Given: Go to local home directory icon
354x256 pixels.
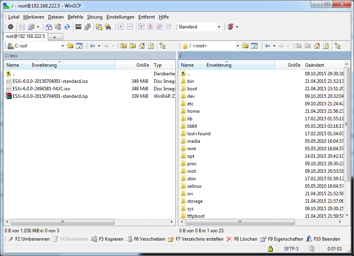Looking at the screenshot, I should (x=142, y=46).
